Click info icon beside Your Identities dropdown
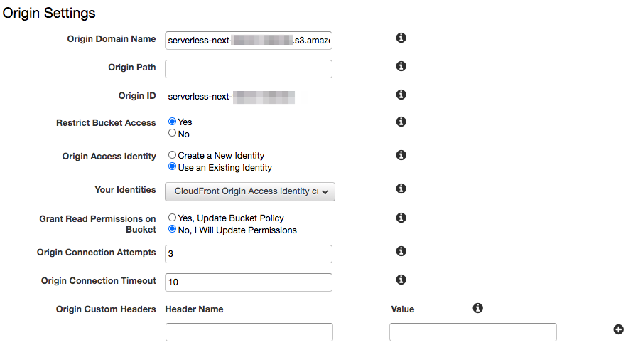The image size is (628, 350). [401, 189]
